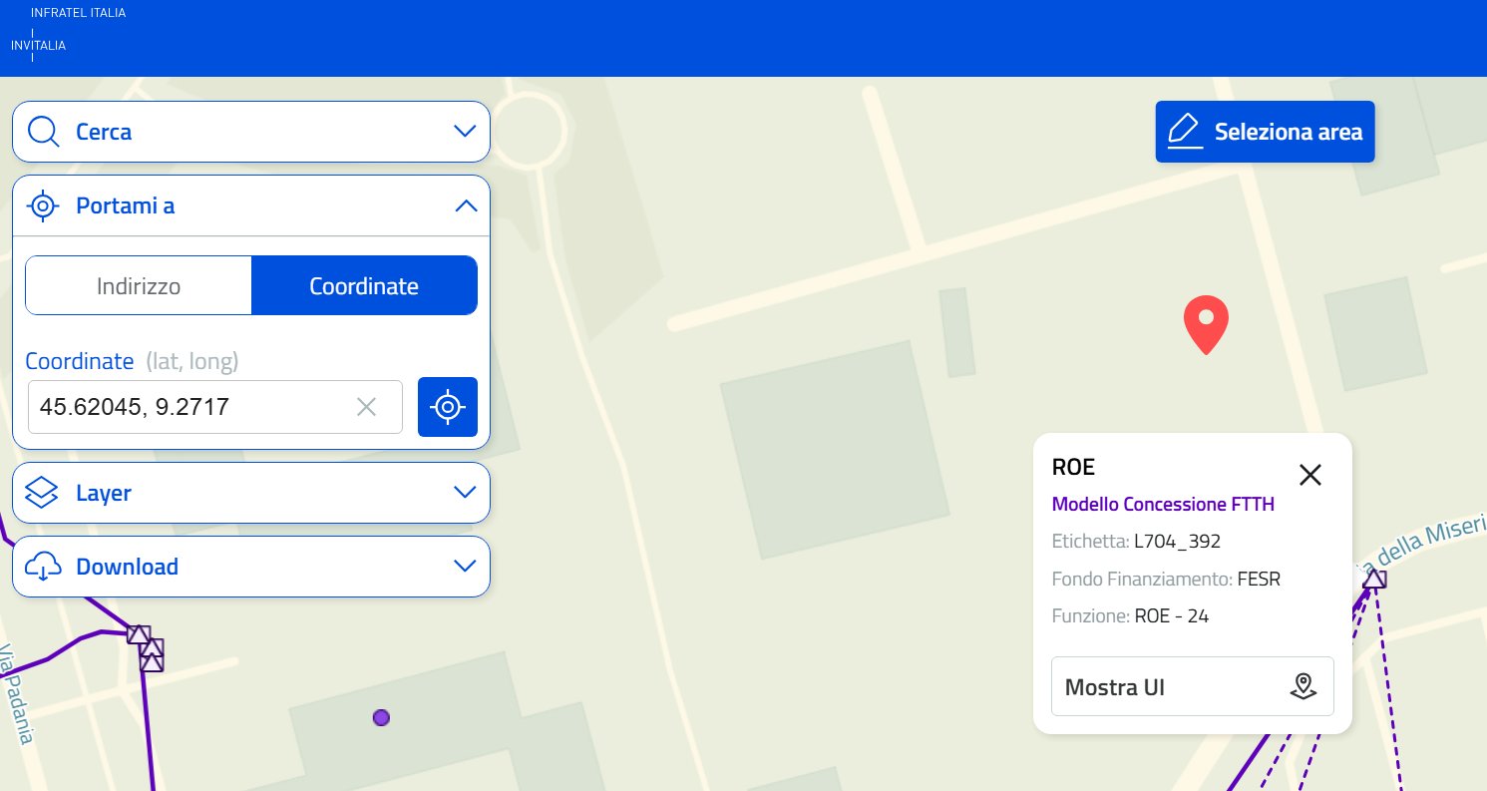Expand the Layer panel chevron

click(465, 493)
